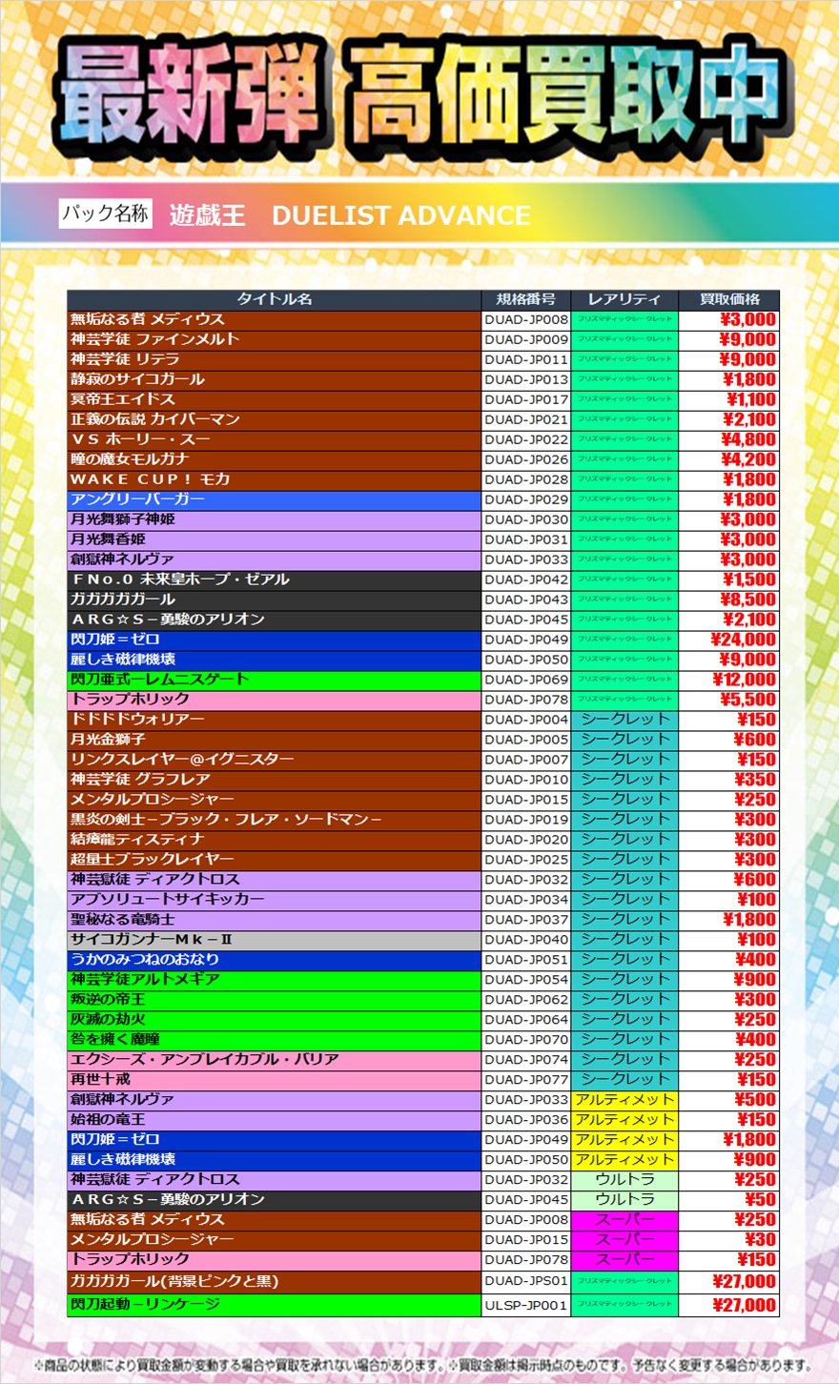Click リンクスレイヤー@イグニスター card name
Screen dimensions: 839x1384
coord(181,760)
